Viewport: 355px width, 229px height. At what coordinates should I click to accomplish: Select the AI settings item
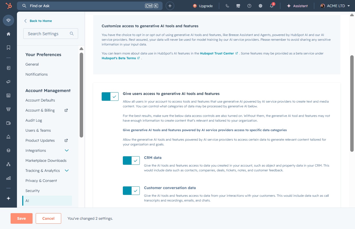click(x=47, y=201)
